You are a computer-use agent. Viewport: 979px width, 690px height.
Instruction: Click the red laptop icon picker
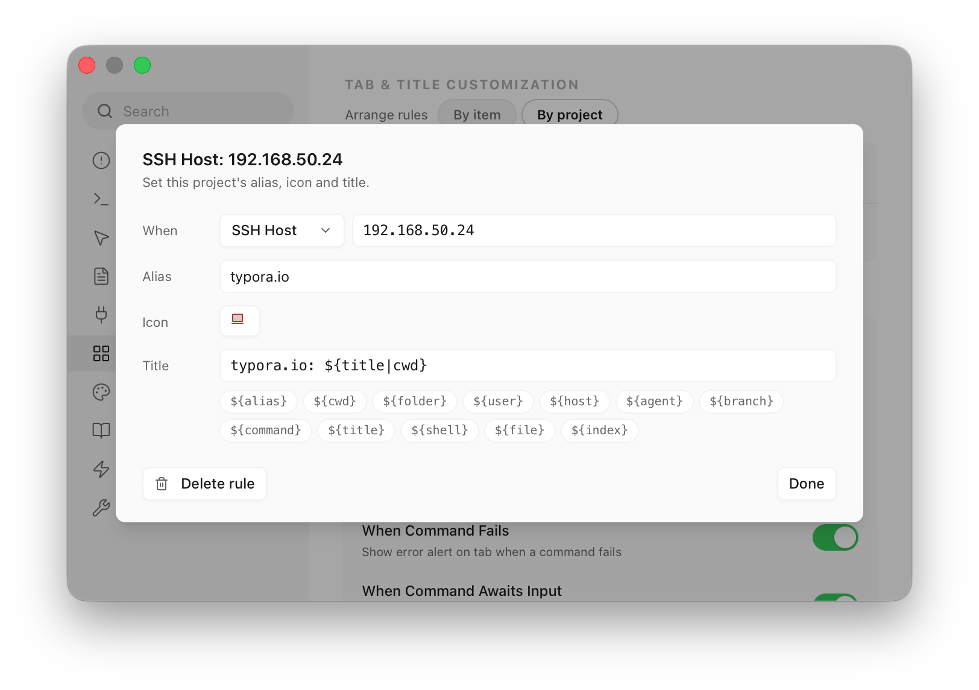click(239, 321)
